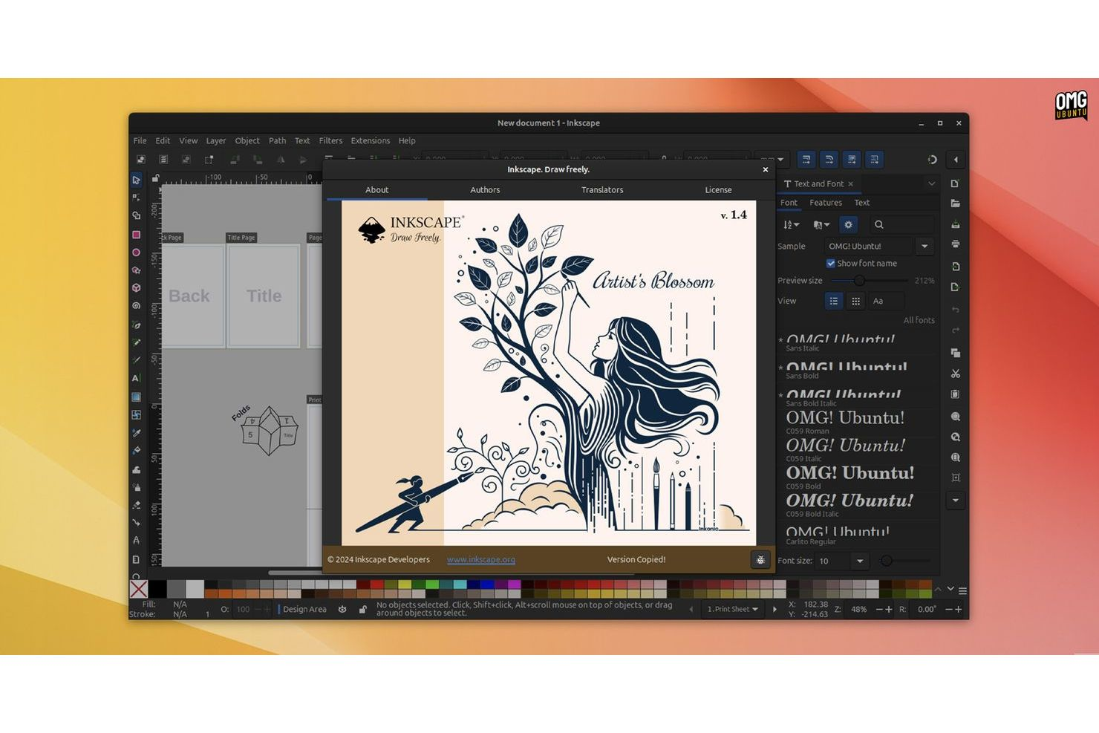Select the Text tool in toolbox

click(x=136, y=378)
